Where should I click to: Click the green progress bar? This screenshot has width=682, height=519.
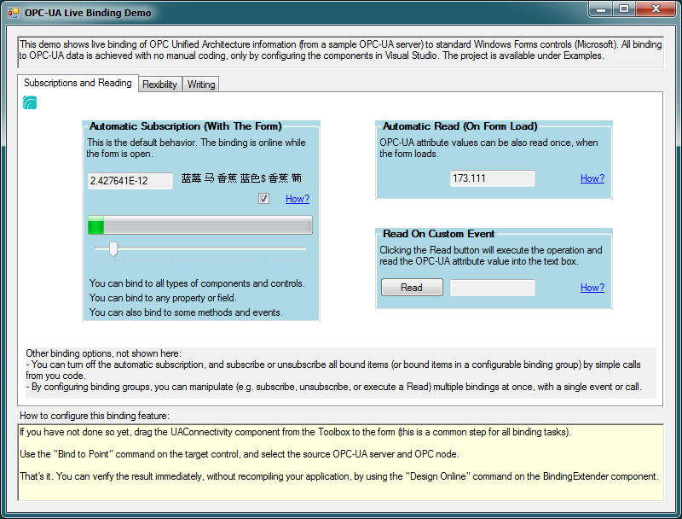click(x=96, y=227)
